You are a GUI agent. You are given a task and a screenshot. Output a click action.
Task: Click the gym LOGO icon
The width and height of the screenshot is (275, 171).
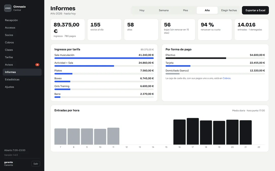click(x=8, y=8)
